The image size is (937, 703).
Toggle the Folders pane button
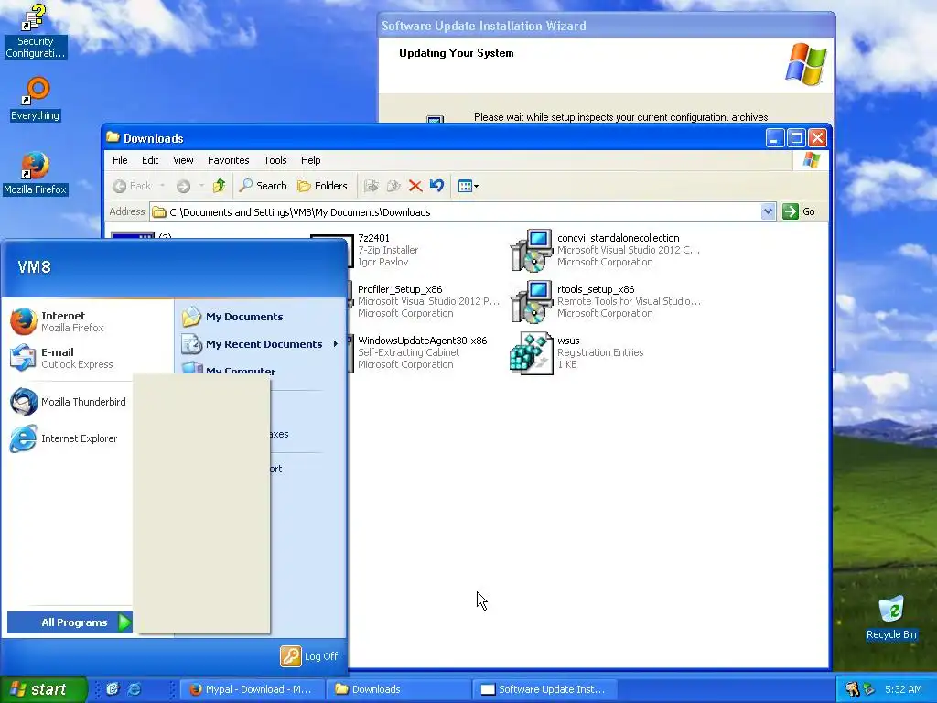coord(323,186)
